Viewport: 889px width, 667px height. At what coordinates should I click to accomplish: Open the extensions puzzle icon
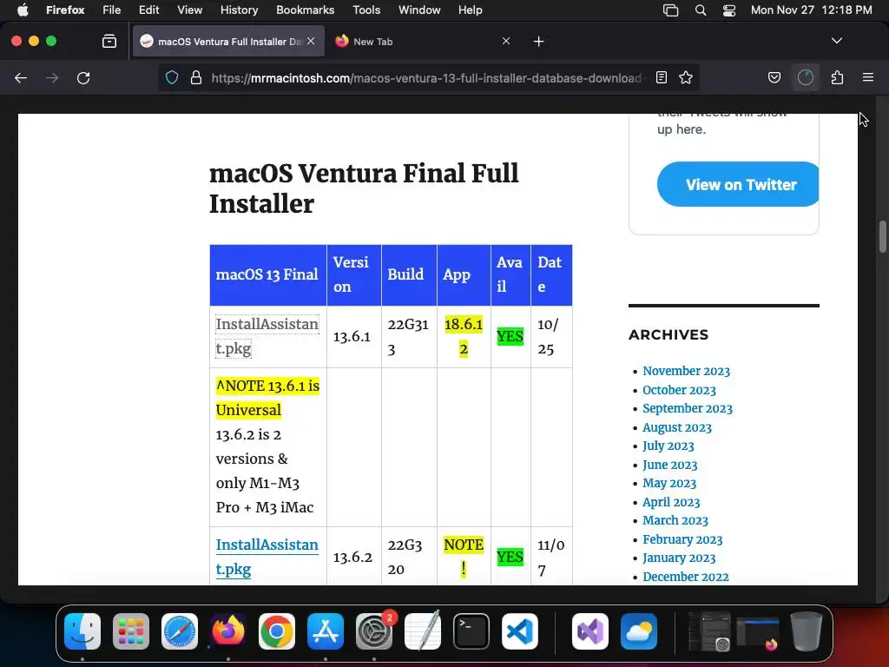coord(838,77)
